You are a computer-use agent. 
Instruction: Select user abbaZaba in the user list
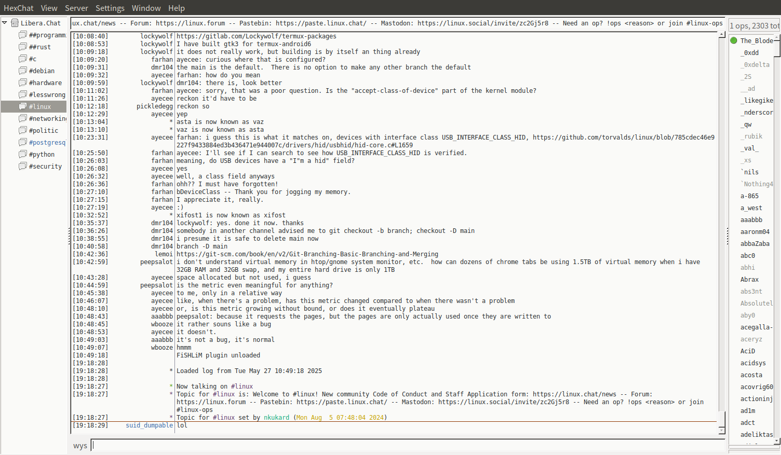(755, 244)
